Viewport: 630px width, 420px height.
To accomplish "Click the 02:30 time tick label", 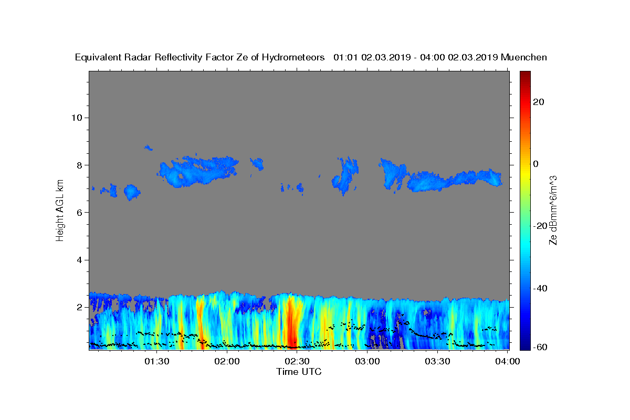I will (x=297, y=361).
